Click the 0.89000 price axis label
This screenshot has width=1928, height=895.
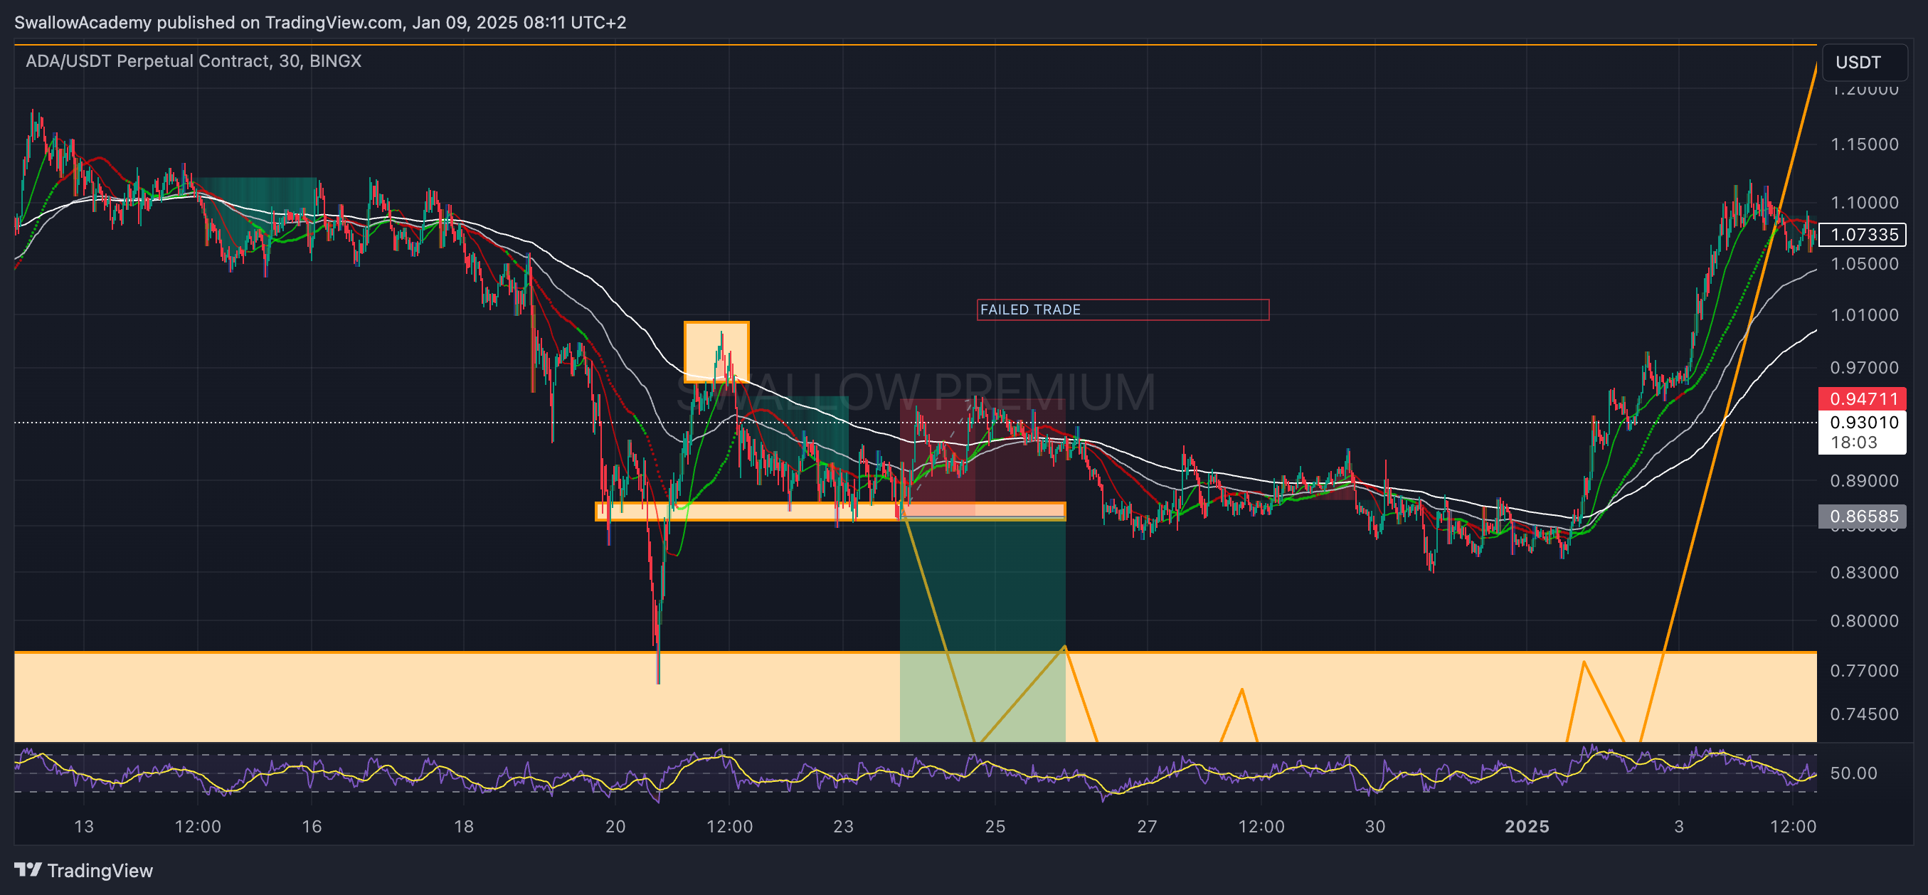tap(1865, 480)
